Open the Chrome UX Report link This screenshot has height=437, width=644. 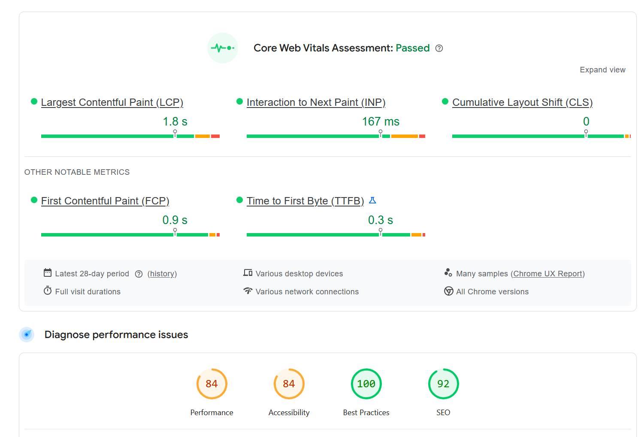(x=548, y=274)
